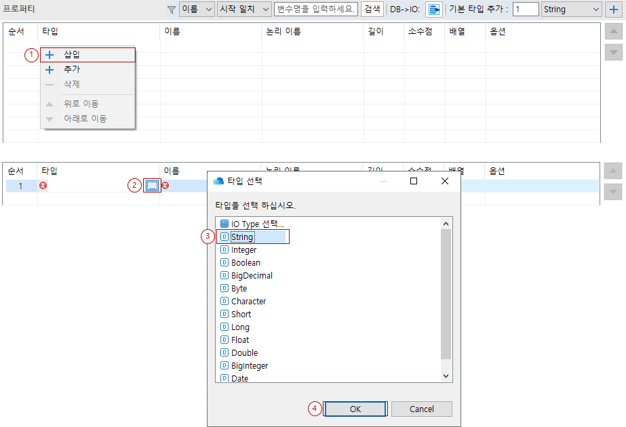Confirm type selection with OK
Image resolution: width=626 pixels, height=427 pixels.
point(355,409)
